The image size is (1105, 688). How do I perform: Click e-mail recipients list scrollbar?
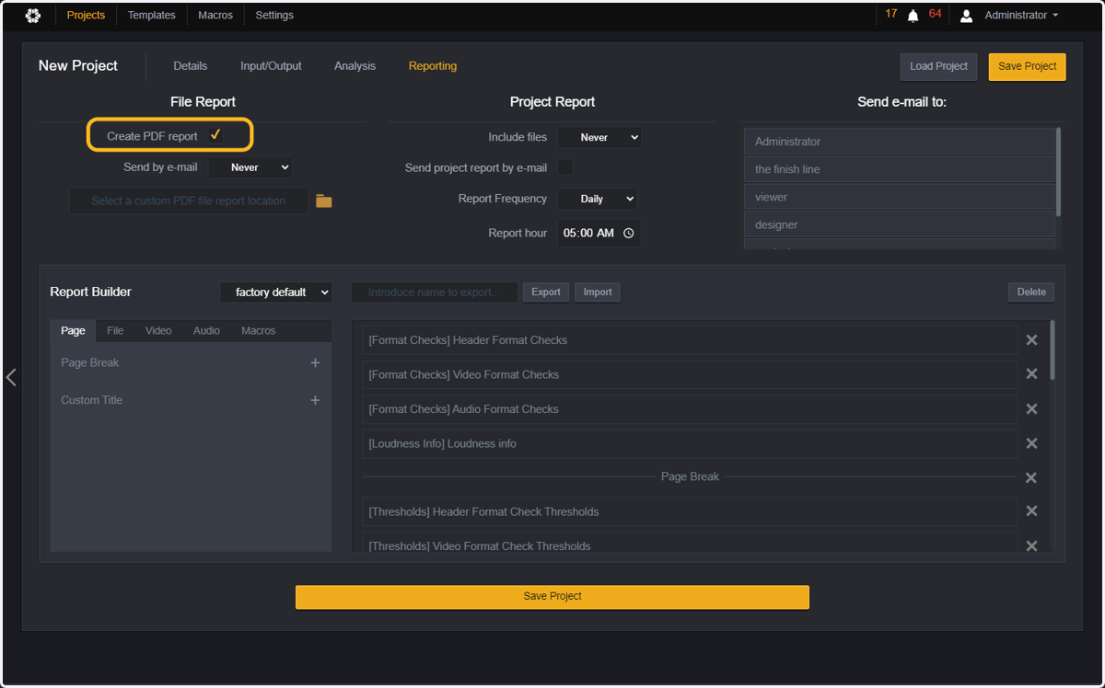coord(1058,172)
